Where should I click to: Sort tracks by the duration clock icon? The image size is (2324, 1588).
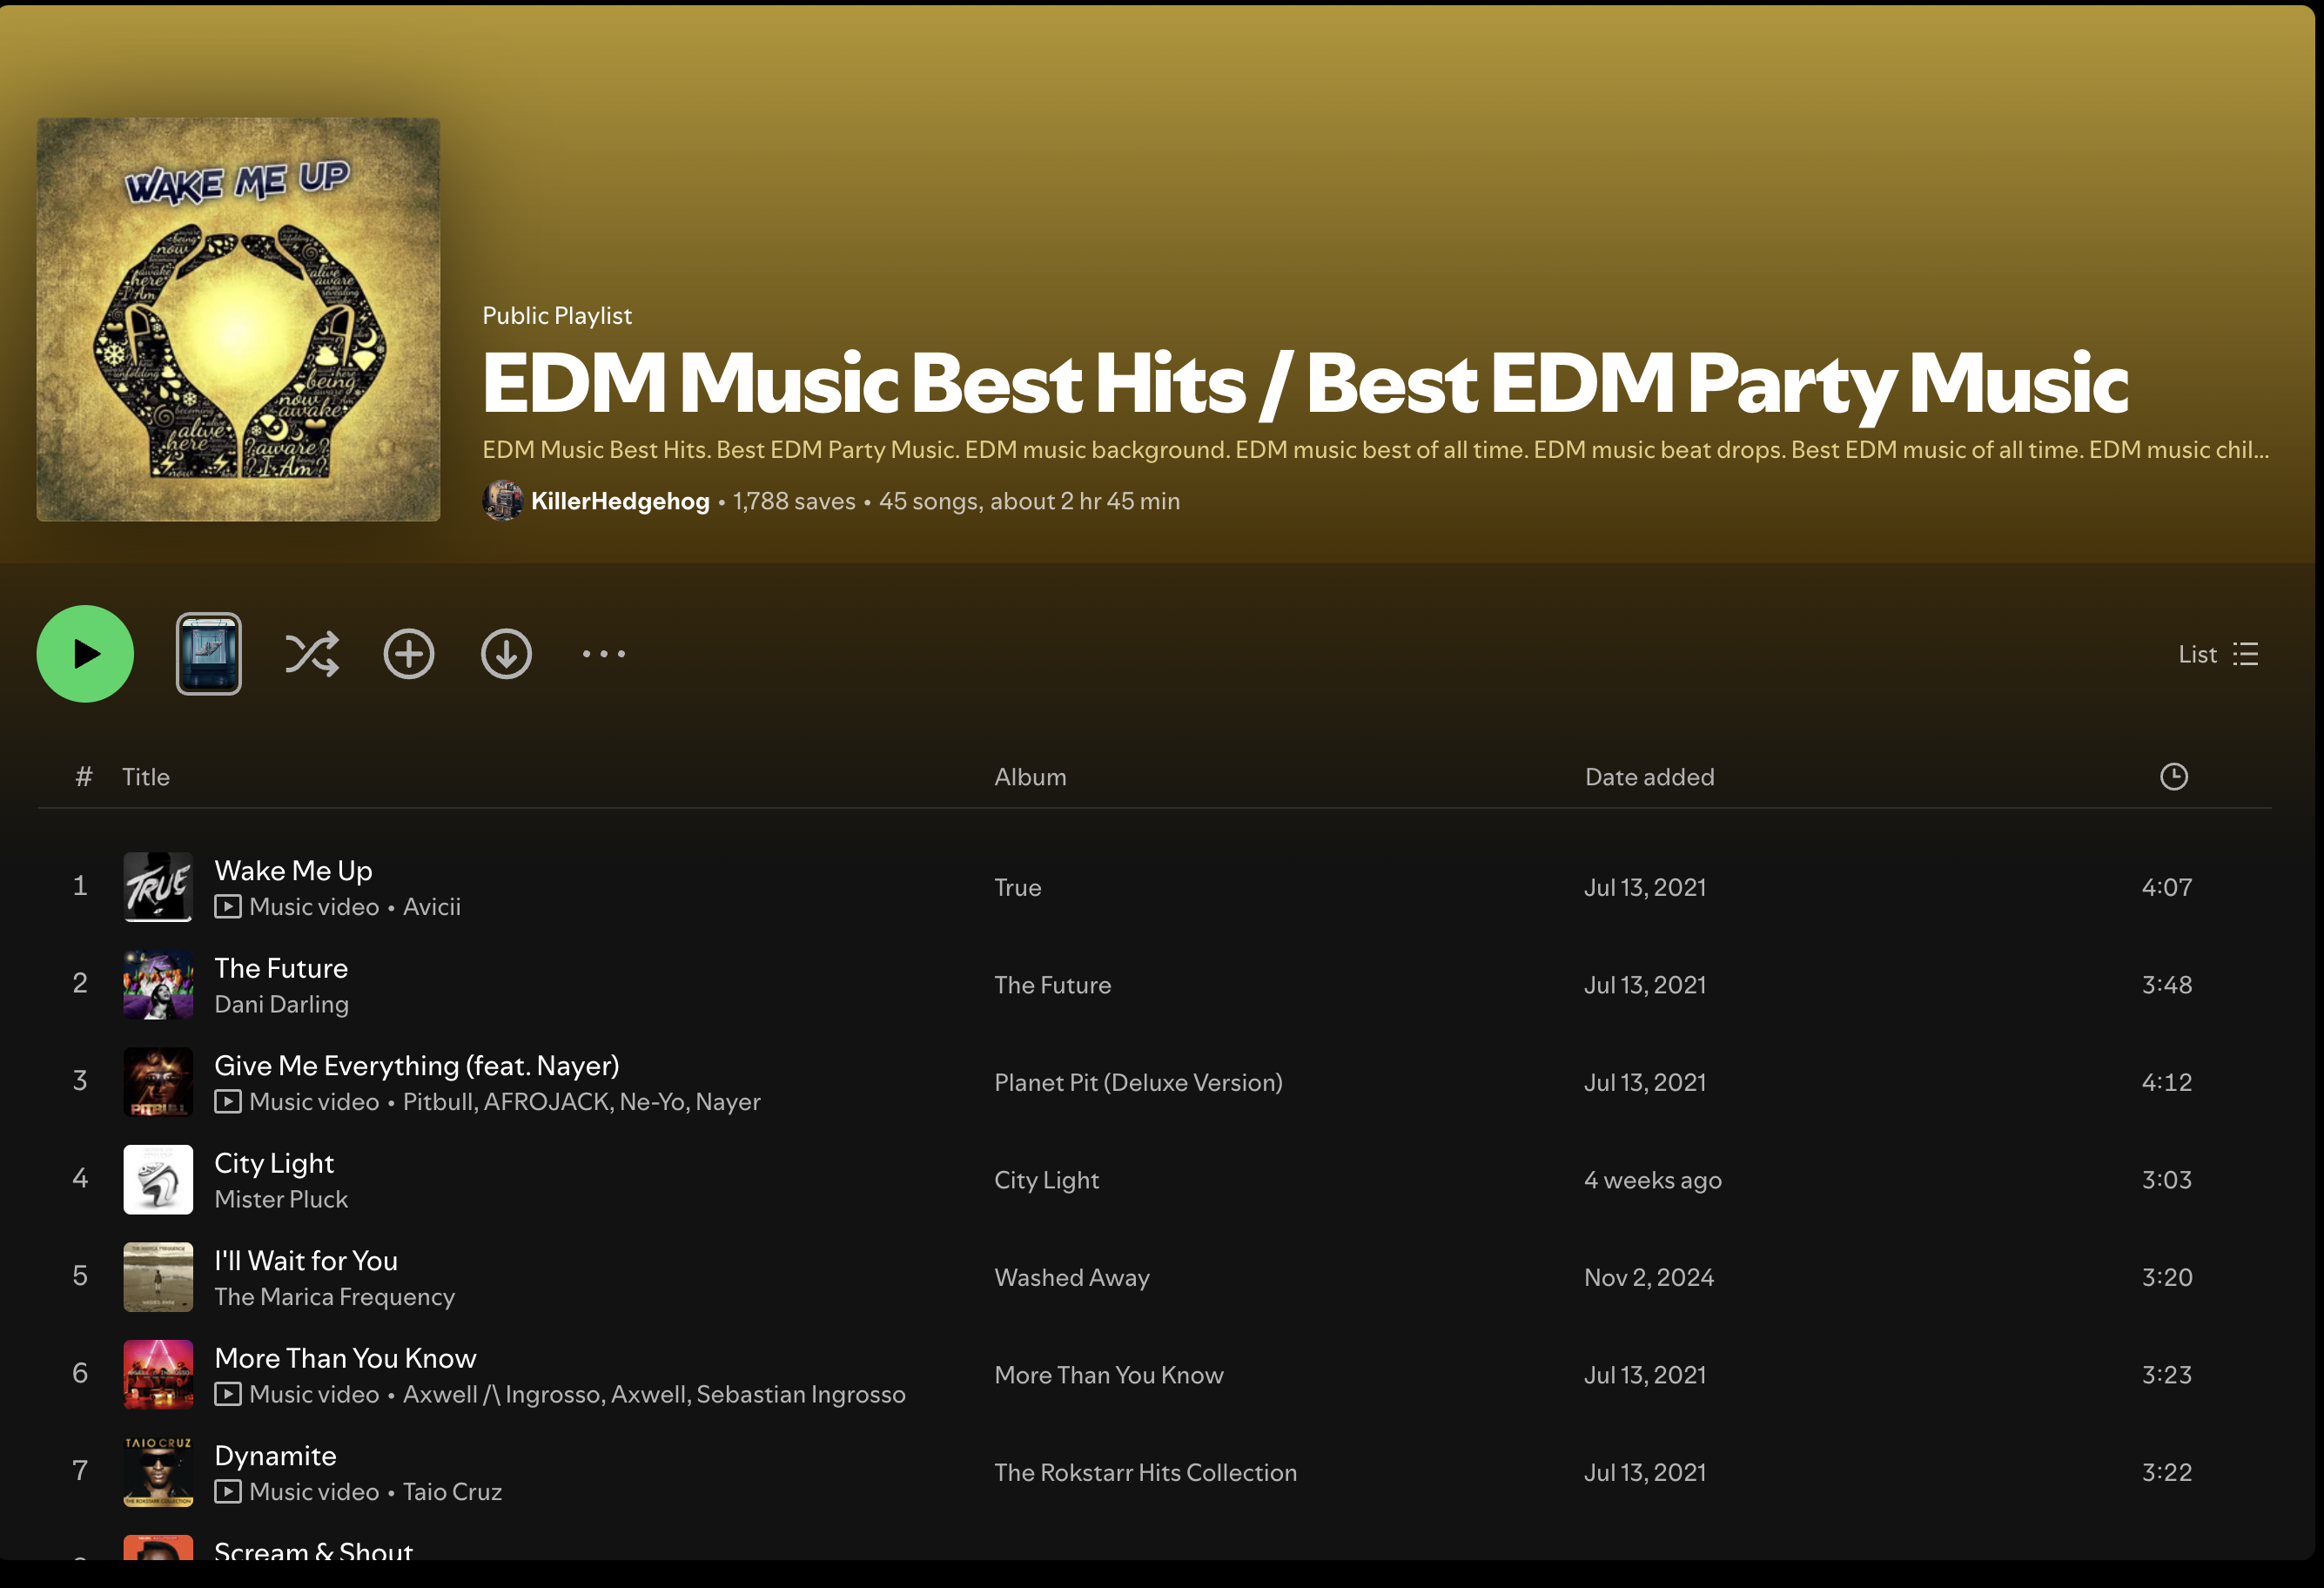pos(2173,777)
